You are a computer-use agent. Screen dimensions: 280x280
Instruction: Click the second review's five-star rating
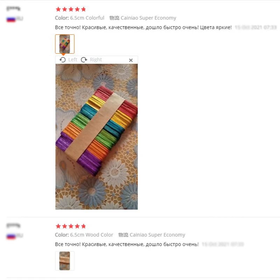[71, 226]
